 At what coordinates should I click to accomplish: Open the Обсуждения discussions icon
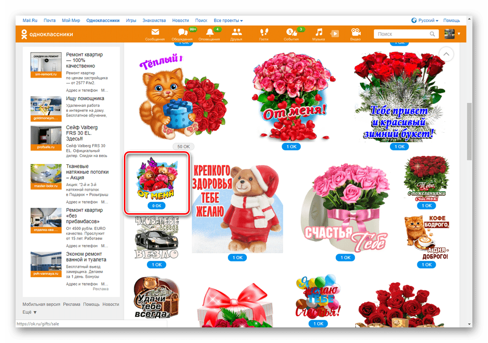(x=183, y=34)
